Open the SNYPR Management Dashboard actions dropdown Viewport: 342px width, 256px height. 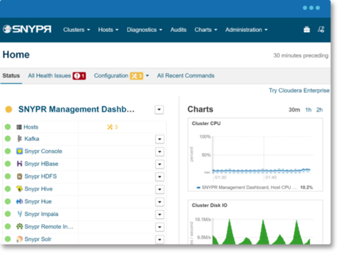[x=159, y=110]
